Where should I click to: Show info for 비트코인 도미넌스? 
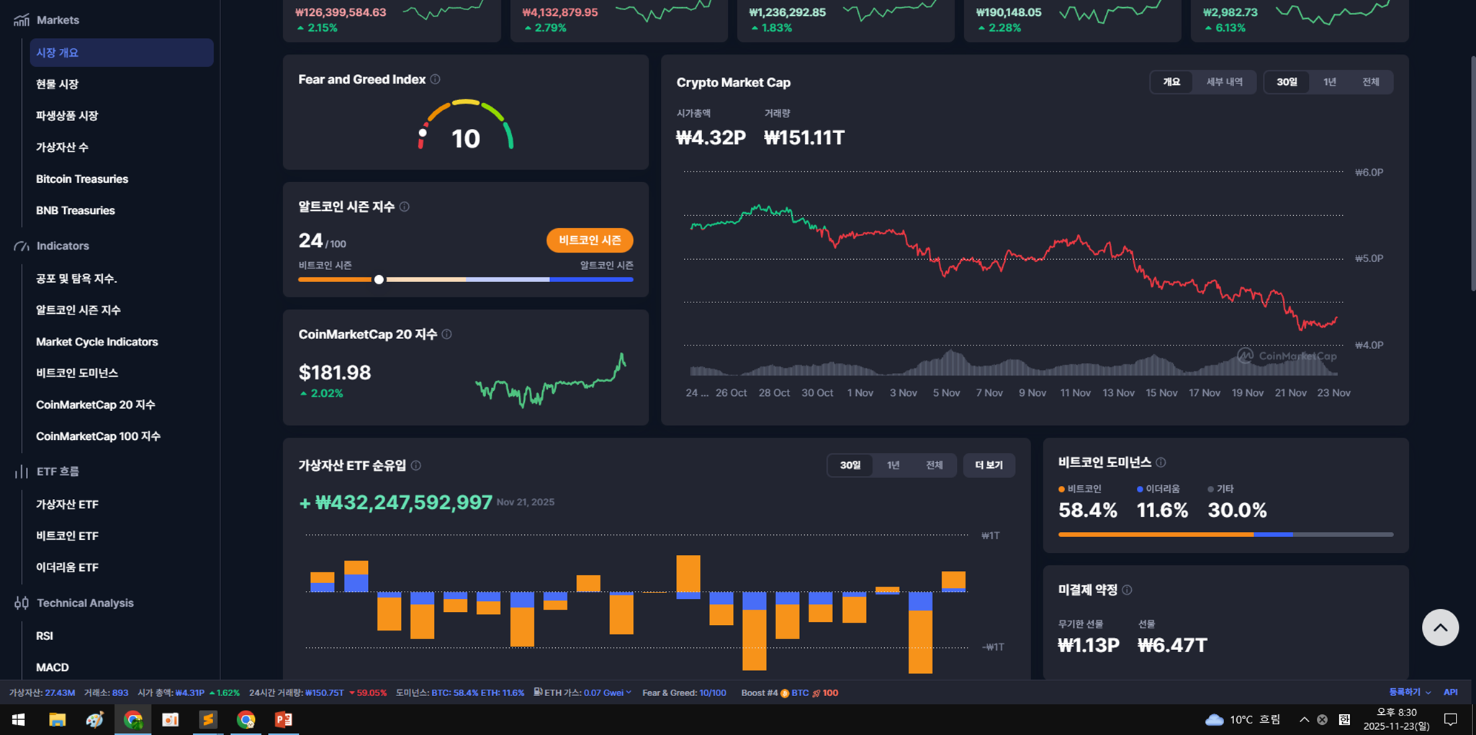click(x=1161, y=462)
